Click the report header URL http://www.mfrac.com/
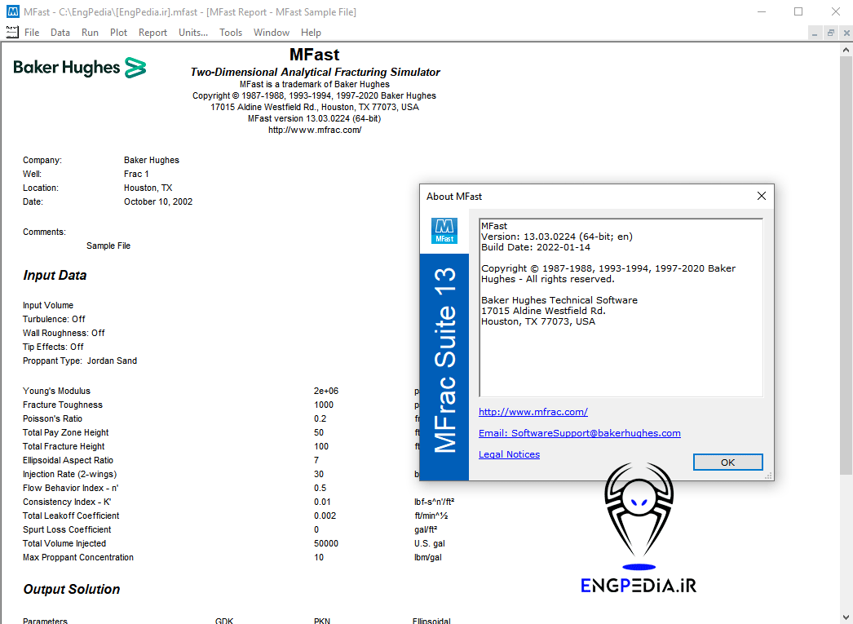This screenshot has height=624, width=853. tap(315, 130)
